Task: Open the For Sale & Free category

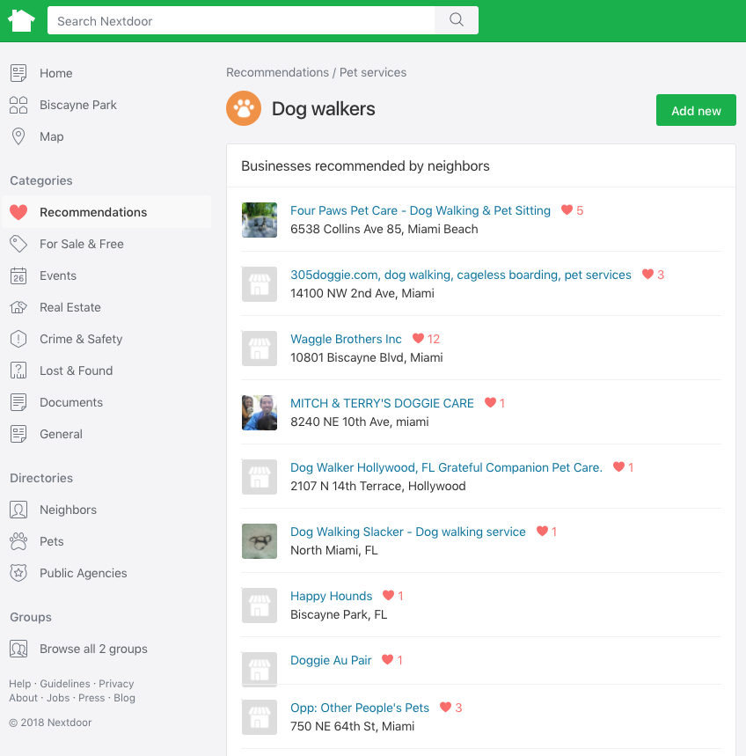Action: [82, 244]
